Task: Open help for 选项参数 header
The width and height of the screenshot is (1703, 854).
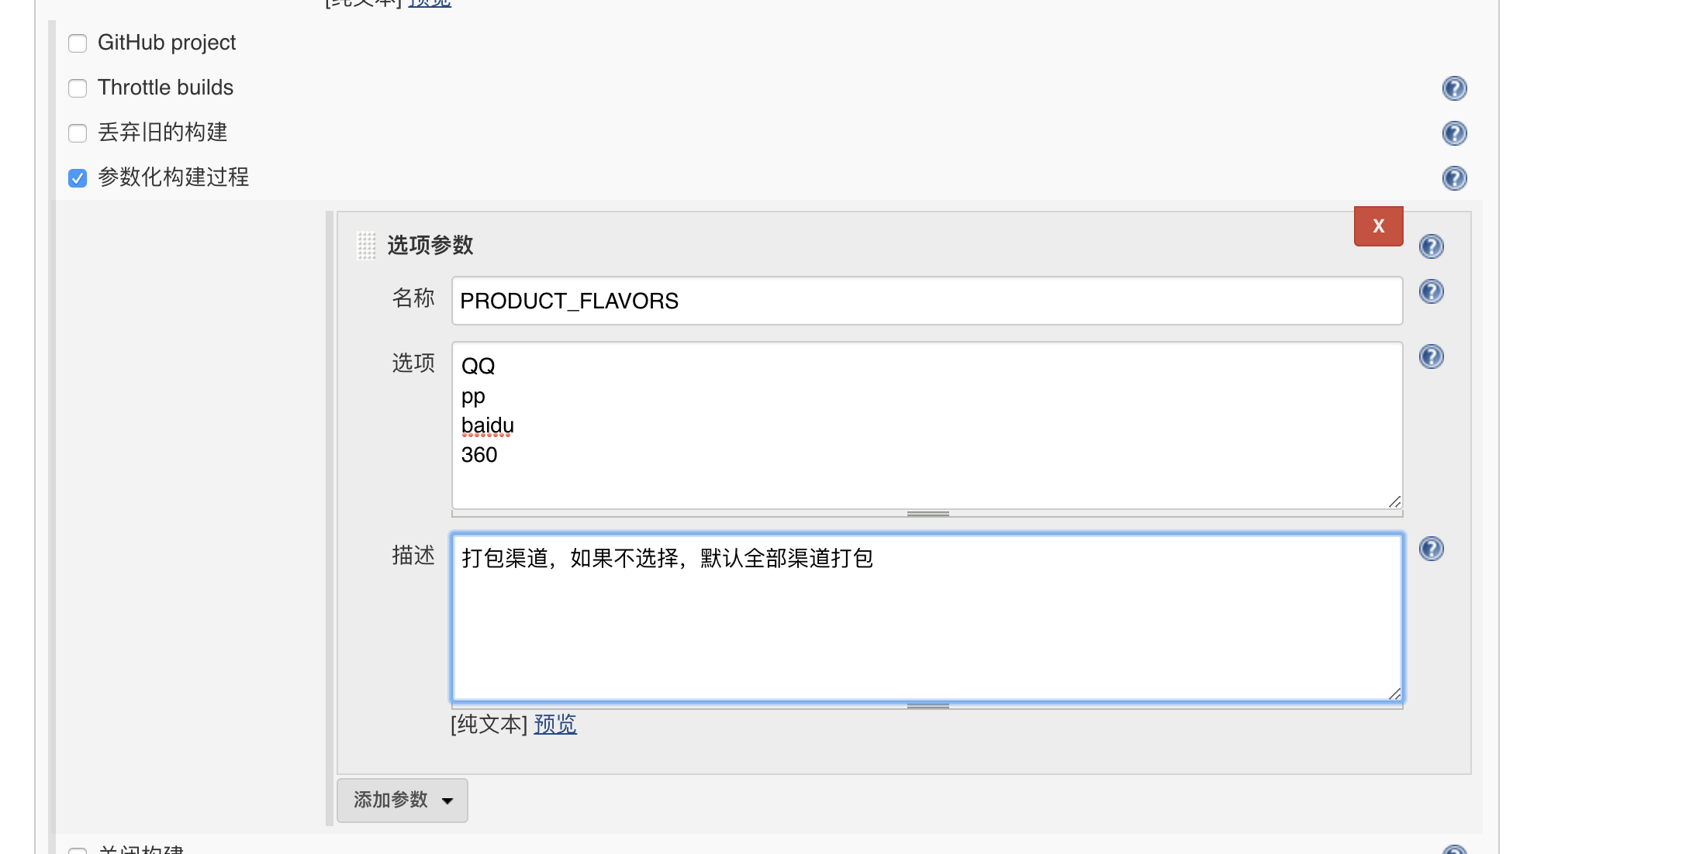Action: 1431,246
